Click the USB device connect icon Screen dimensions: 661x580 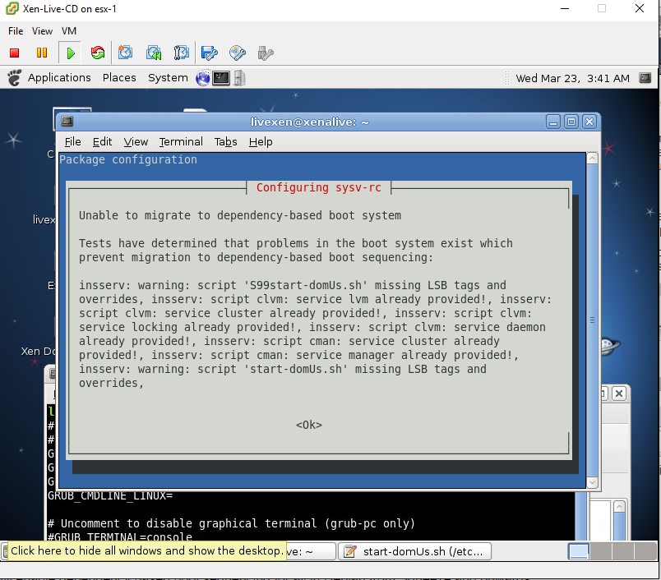[x=266, y=53]
